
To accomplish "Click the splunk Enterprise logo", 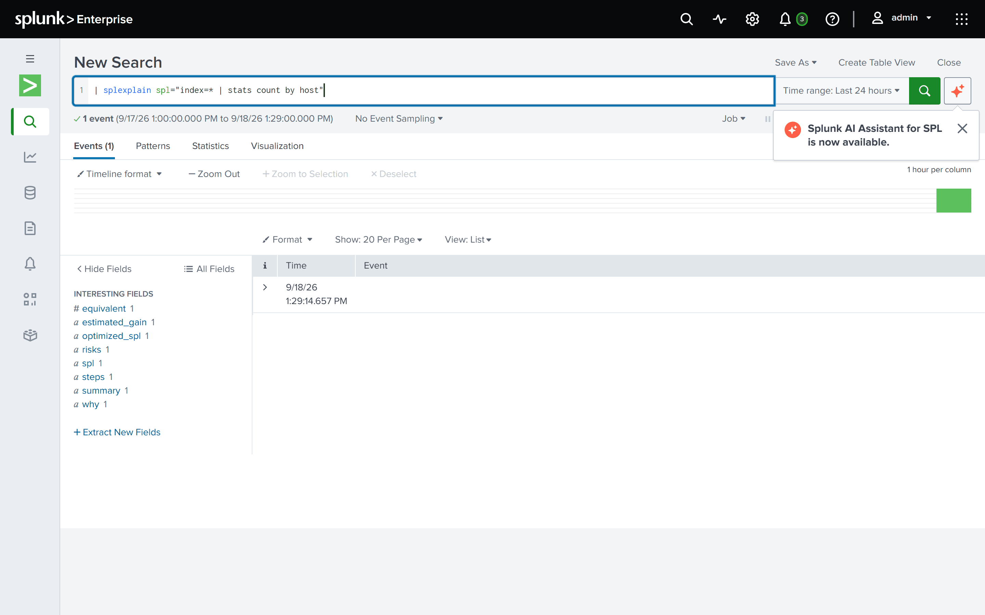I will click(74, 19).
